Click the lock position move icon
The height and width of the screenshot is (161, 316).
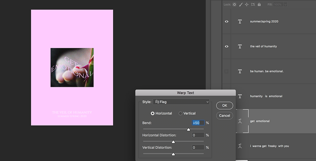247,4
